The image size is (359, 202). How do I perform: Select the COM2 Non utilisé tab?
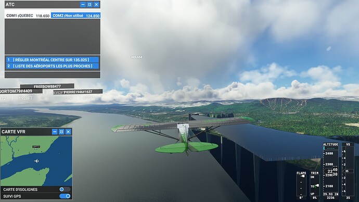[x=75, y=15]
